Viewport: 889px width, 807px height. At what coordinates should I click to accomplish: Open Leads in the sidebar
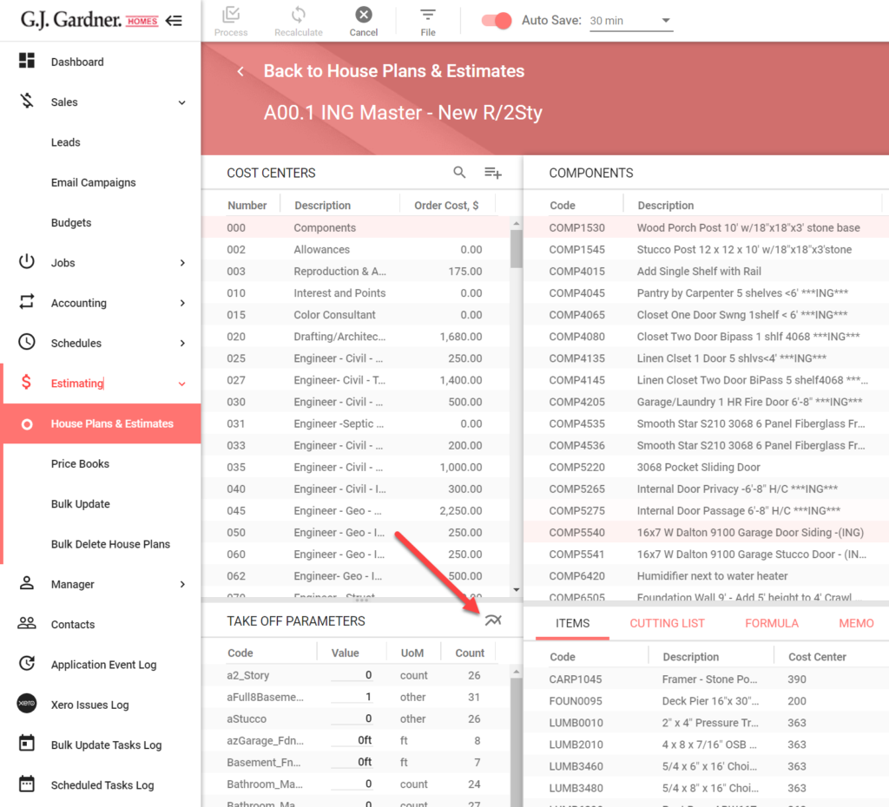pyautogui.click(x=66, y=142)
